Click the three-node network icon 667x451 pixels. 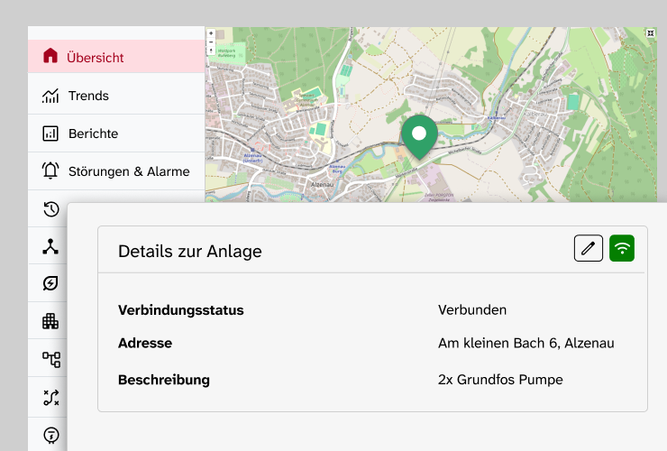click(x=50, y=246)
